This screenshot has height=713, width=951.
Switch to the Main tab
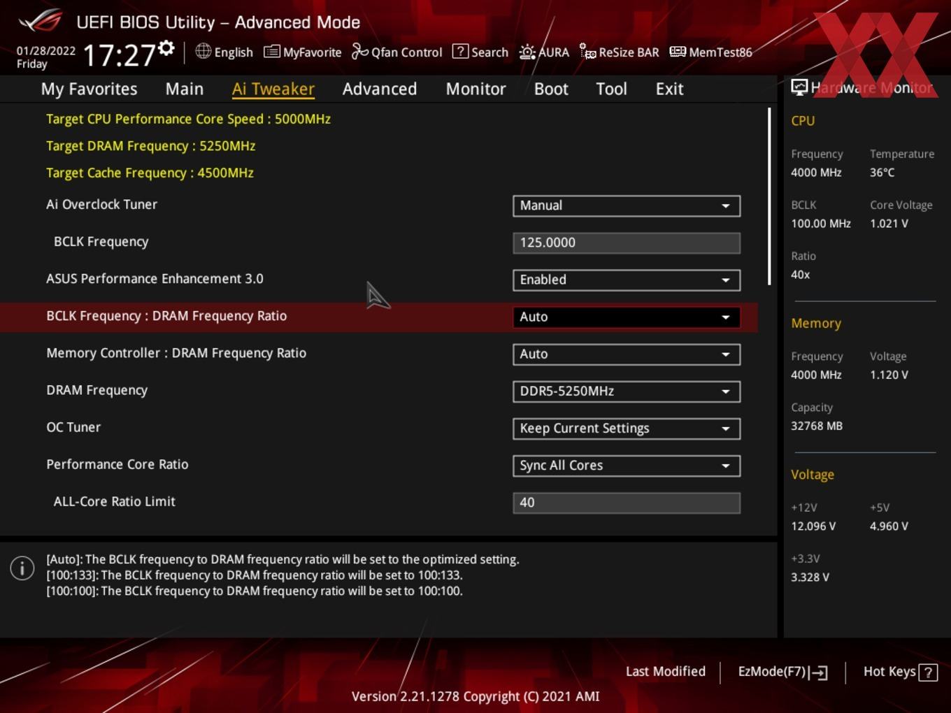tap(185, 89)
